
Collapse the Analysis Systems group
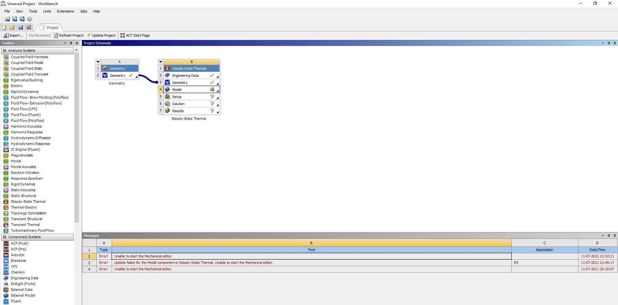(5, 50)
